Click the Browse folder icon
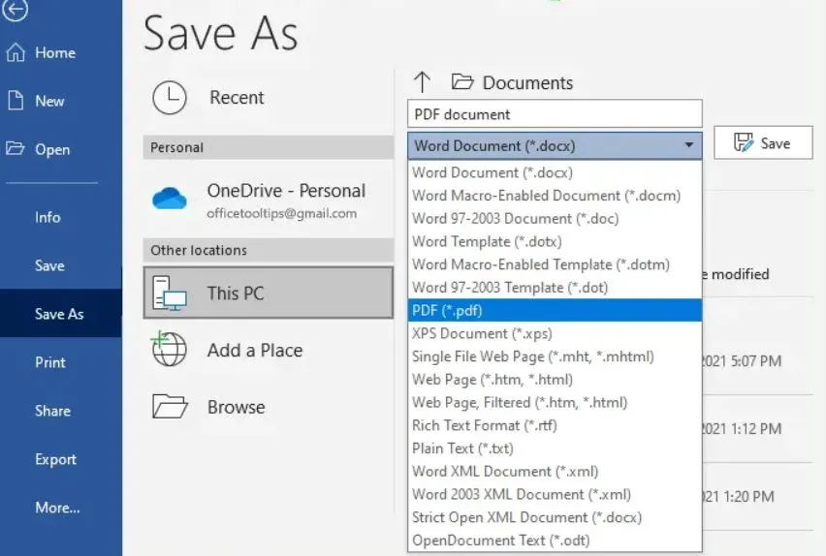The width and height of the screenshot is (826, 556). point(170,407)
